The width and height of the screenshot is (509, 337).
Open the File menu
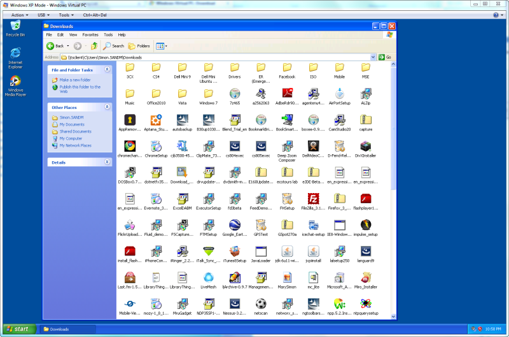click(x=49, y=35)
